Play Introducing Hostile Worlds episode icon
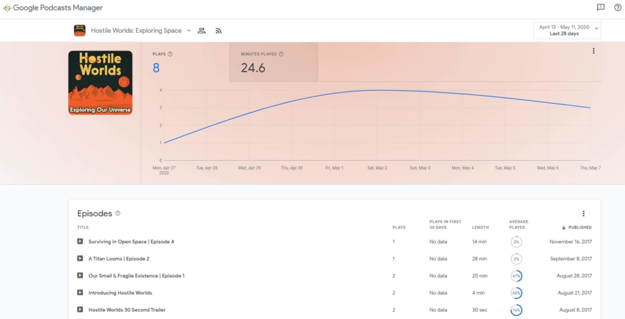This screenshot has width=625, height=319. (80, 293)
